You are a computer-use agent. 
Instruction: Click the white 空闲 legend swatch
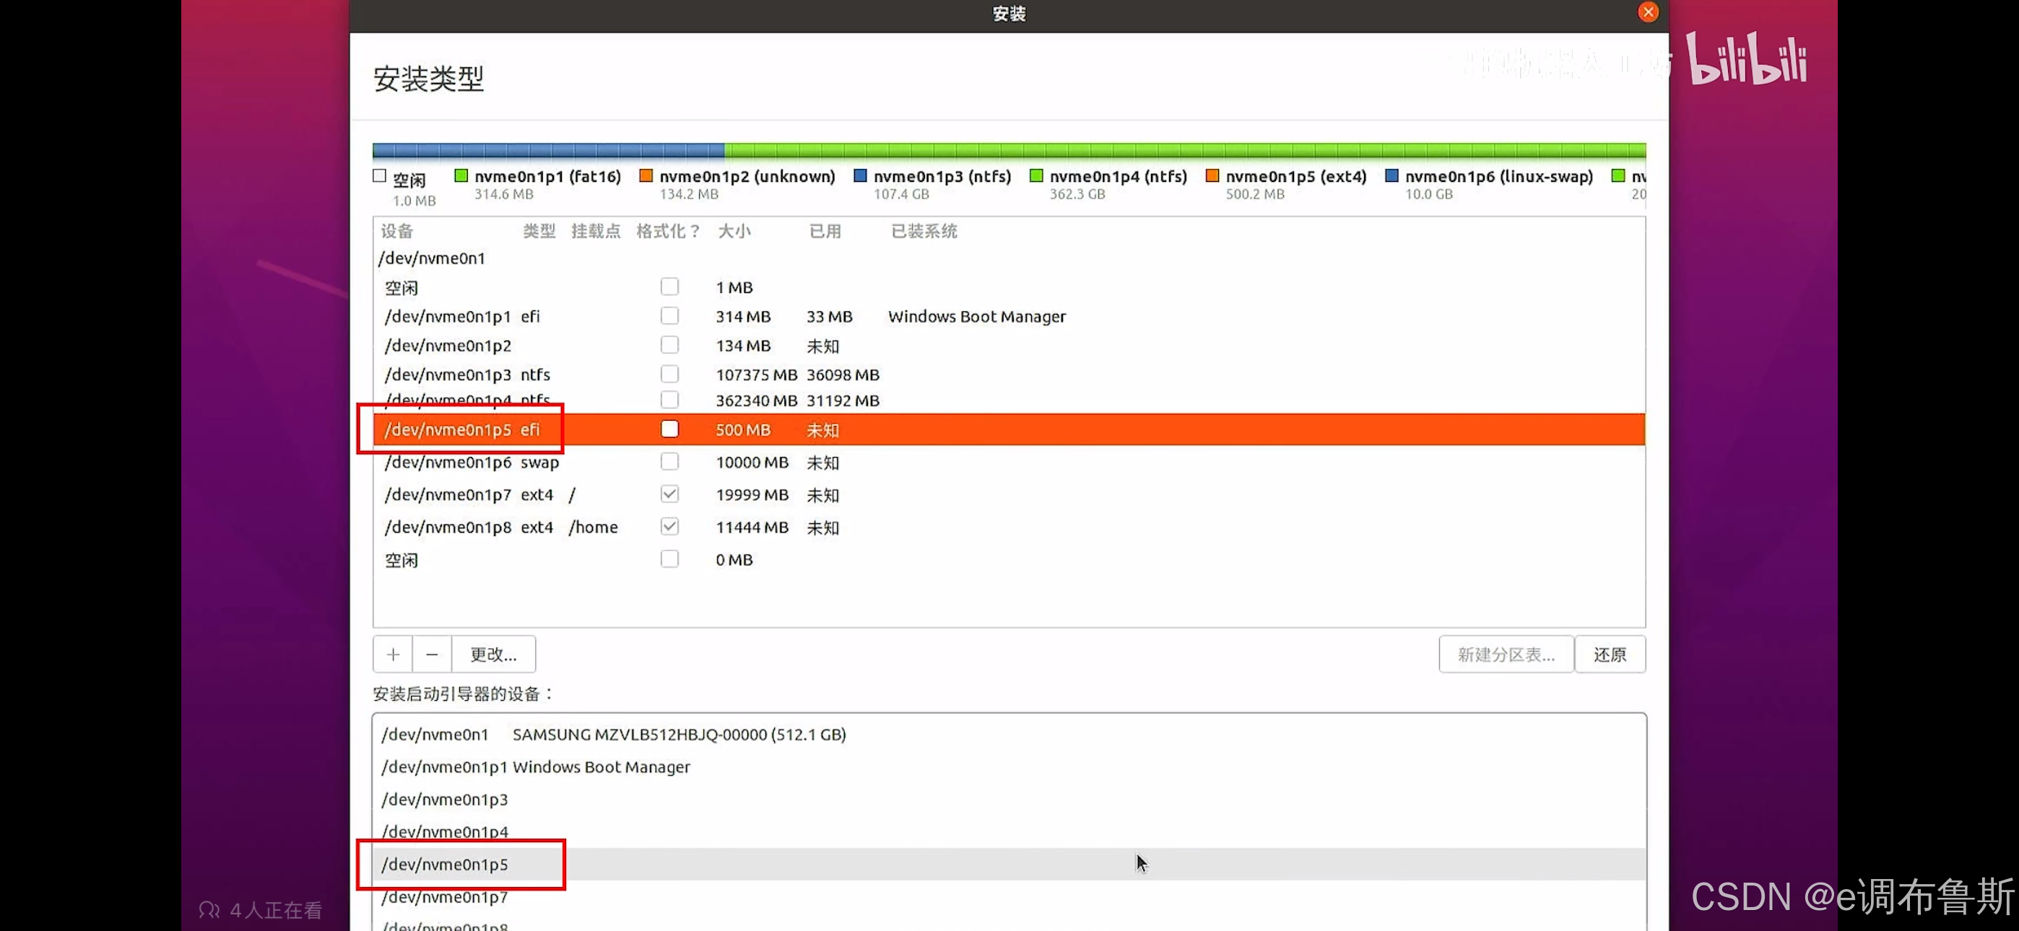[379, 175]
